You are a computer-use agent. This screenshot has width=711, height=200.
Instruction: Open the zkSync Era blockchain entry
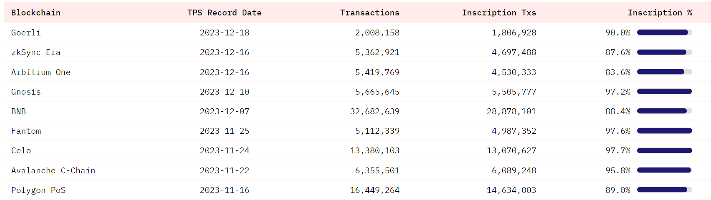click(36, 52)
